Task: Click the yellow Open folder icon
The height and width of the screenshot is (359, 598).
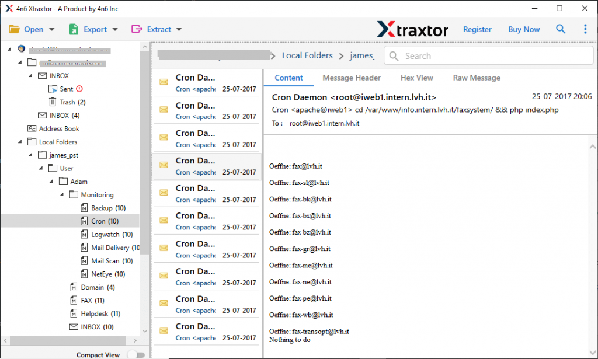Action: coord(13,29)
